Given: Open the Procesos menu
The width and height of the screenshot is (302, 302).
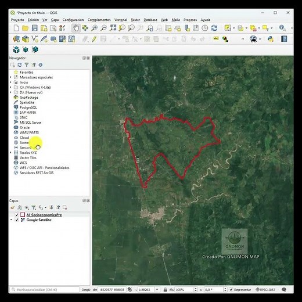Looking at the screenshot, I should pyautogui.click(x=190, y=20).
